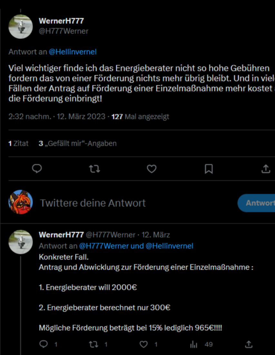Click reply icon on main tweet

click(x=37, y=169)
